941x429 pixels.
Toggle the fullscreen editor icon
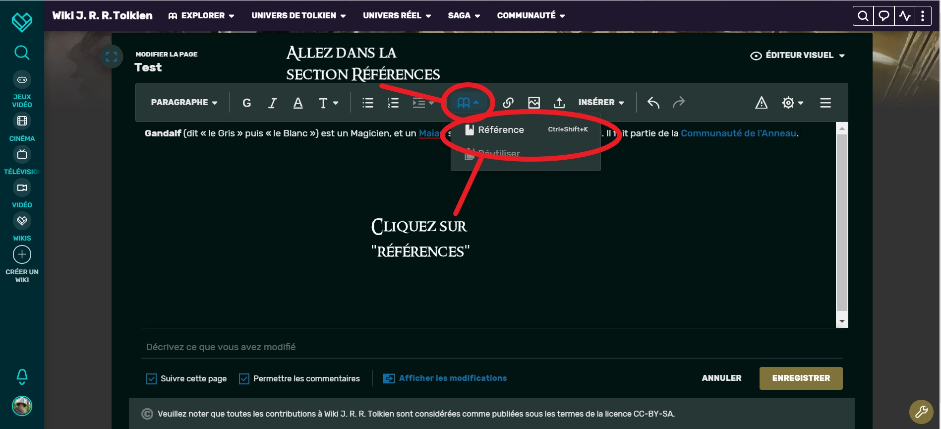(x=112, y=57)
